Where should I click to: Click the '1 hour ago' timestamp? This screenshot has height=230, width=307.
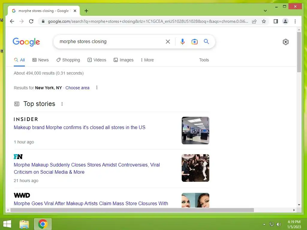(24, 142)
